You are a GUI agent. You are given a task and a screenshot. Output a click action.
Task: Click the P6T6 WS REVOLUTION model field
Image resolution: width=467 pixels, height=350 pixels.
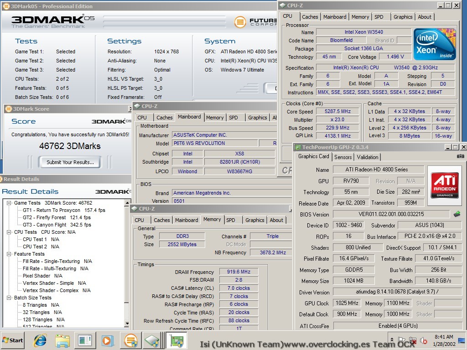215,143
